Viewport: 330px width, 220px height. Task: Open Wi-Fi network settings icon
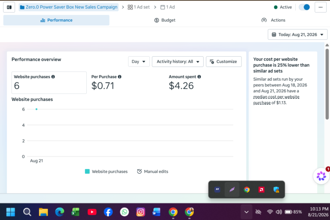click(x=270, y=212)
